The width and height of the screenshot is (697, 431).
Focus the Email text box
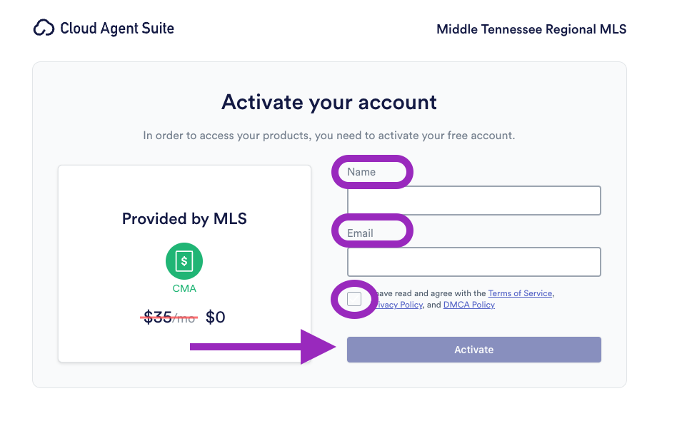(473, 262)
